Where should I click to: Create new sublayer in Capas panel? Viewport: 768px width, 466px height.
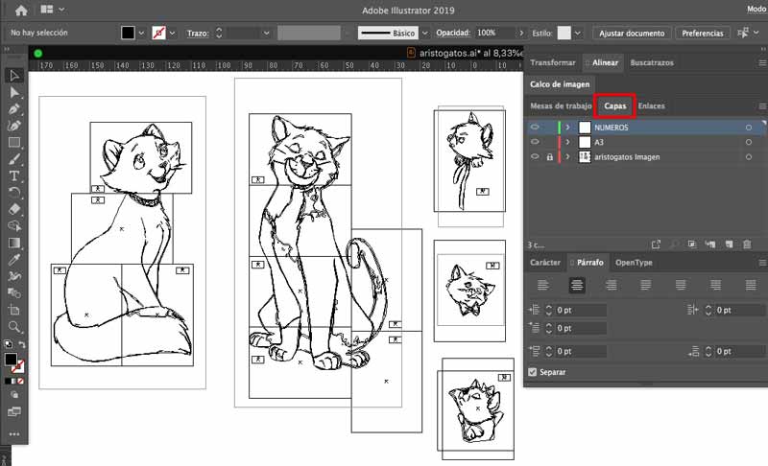(x=710, y=244)
